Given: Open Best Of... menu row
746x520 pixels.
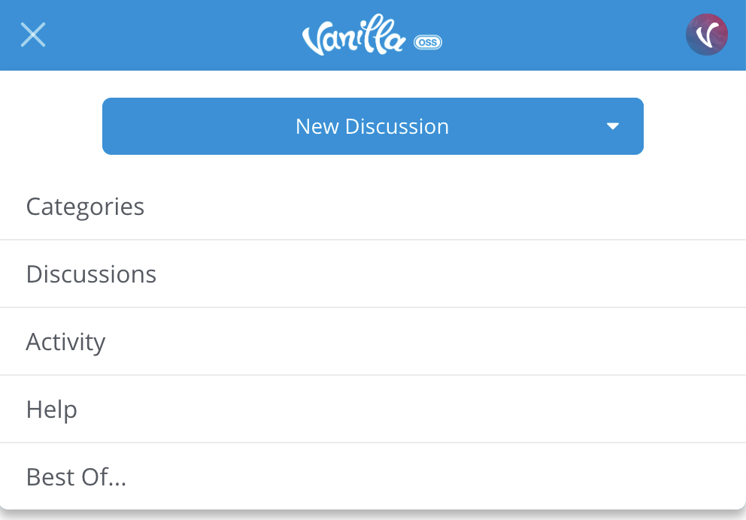Looking at the screenshot, I should coord(76,477).
